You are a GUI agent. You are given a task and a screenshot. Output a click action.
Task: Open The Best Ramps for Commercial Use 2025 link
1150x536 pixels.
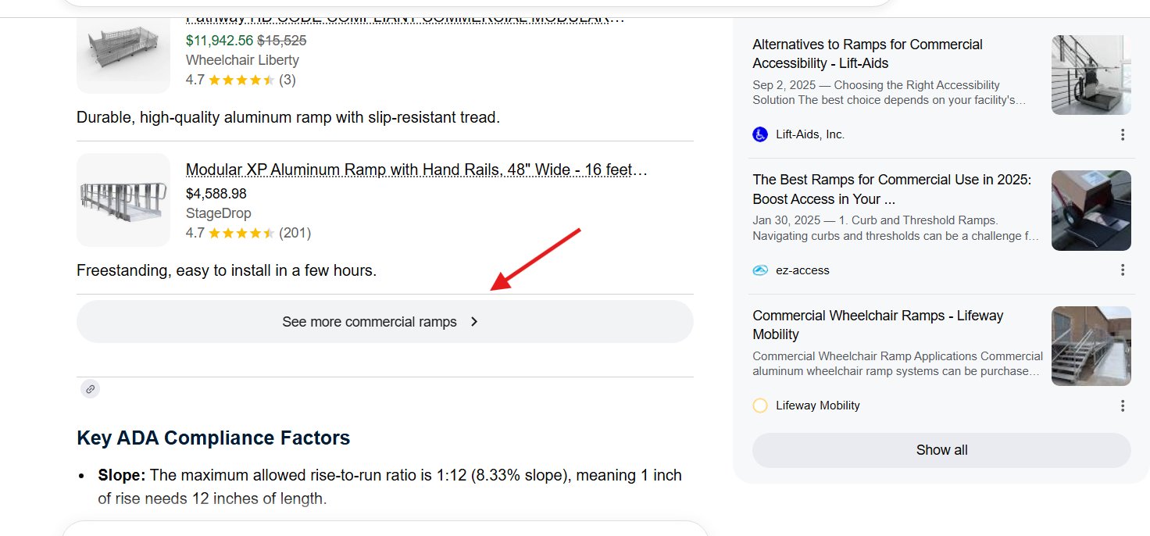891,189
